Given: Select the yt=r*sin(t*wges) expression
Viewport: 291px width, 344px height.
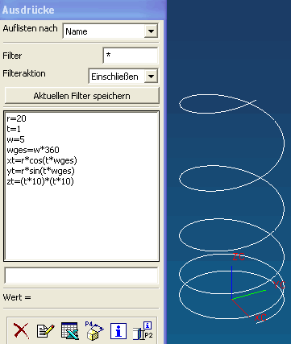Looking at the screenshot, I should [40, 171].
